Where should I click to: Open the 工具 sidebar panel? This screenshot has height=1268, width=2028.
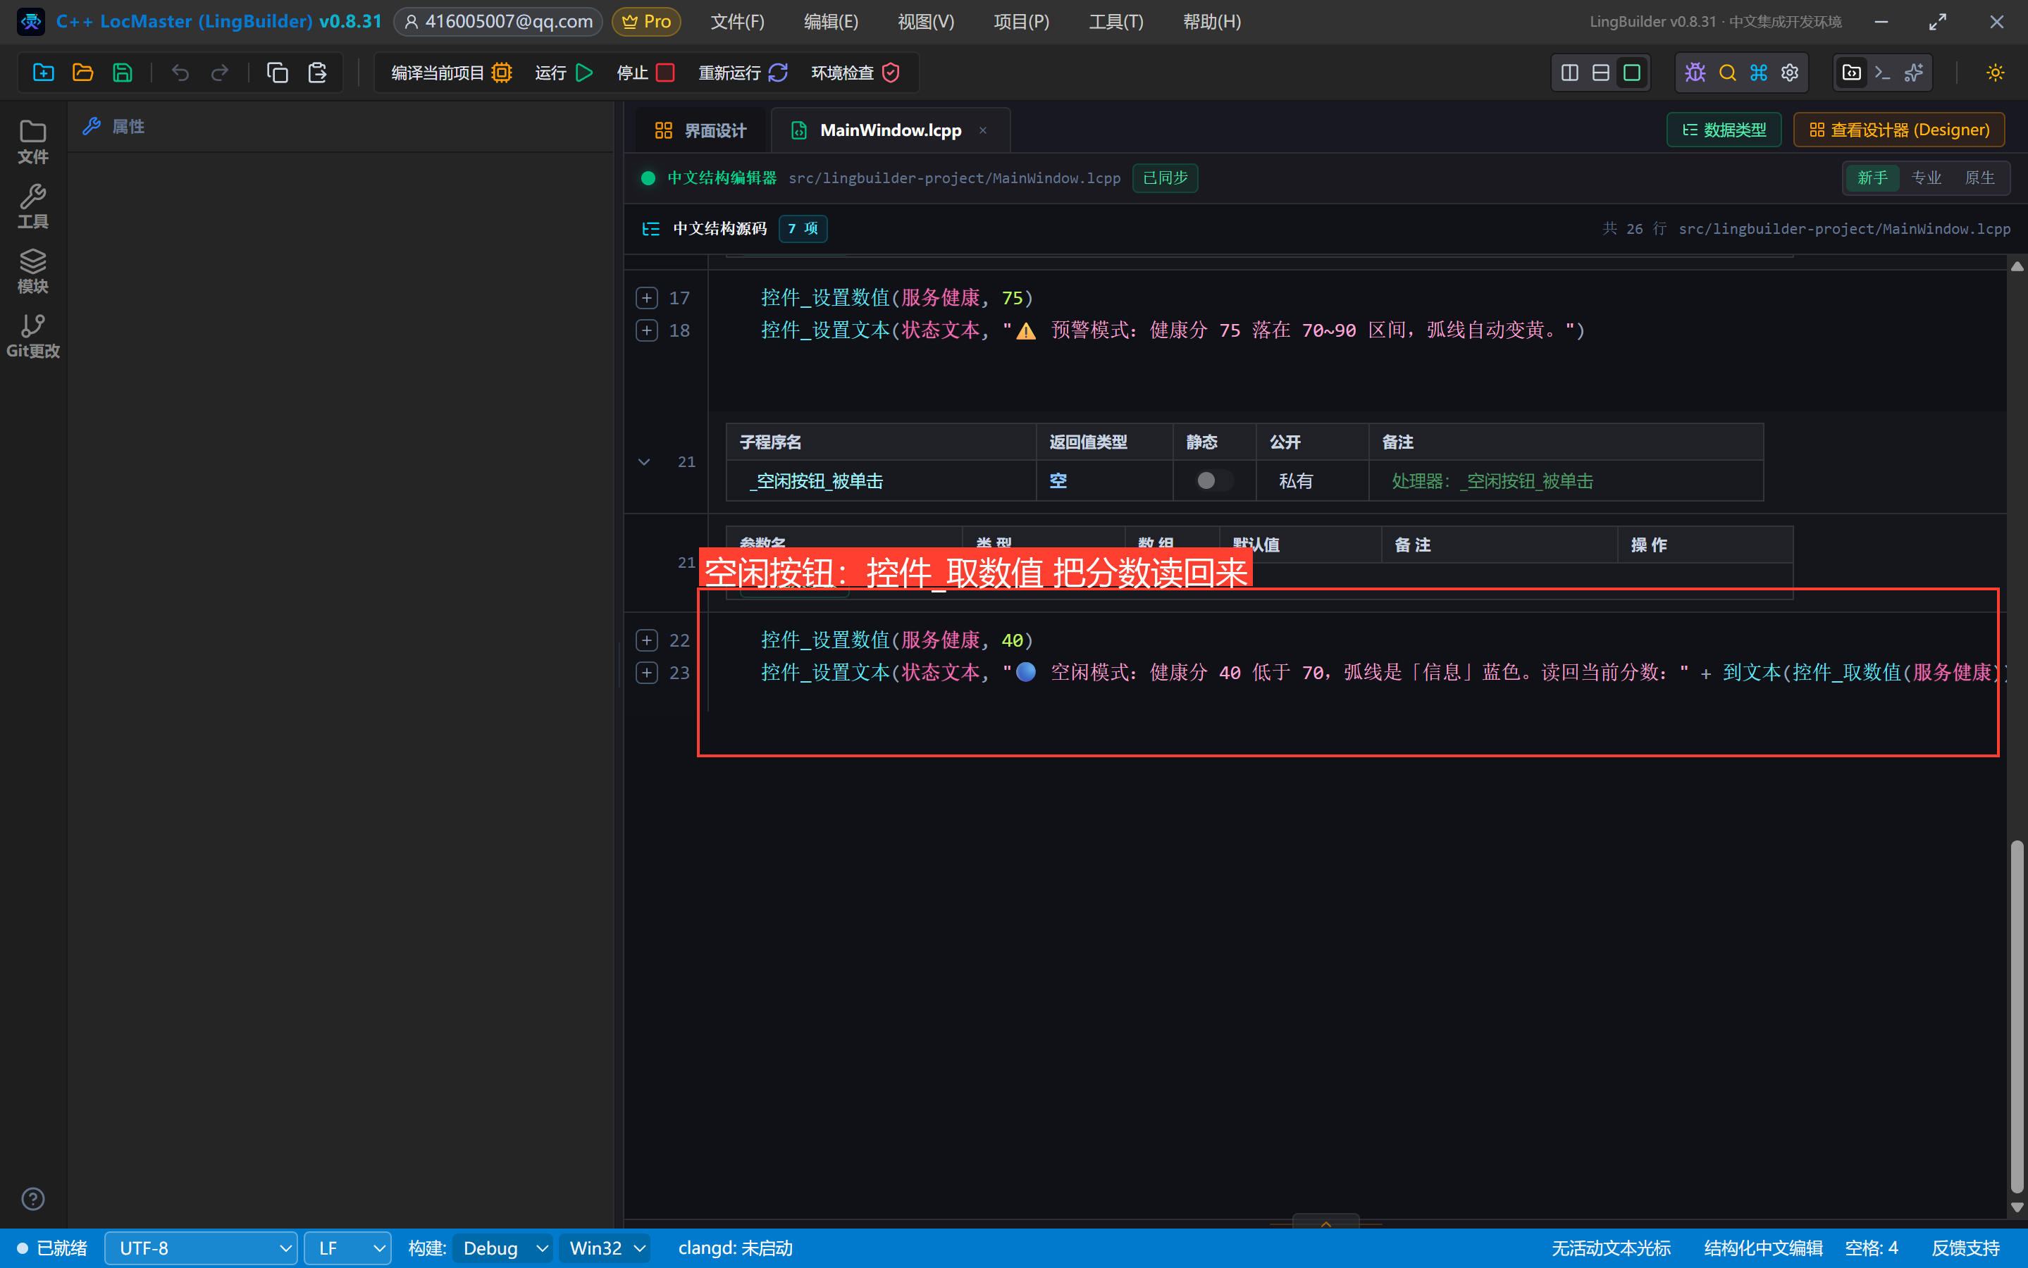click(x=32, y=207)
